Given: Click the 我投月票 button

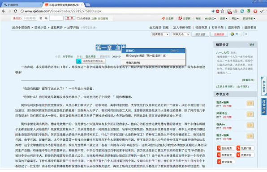Looking at the screenshot, I should pos(226,148).
